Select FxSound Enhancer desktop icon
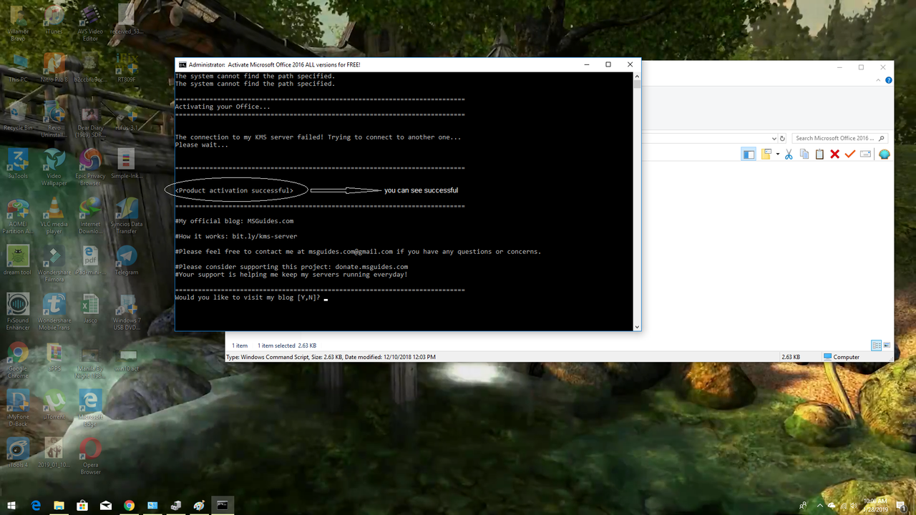Screen dimensions: 916x515 coord(18,312)
